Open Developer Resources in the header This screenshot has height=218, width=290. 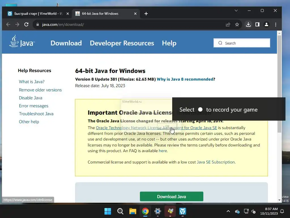(122, 43)
